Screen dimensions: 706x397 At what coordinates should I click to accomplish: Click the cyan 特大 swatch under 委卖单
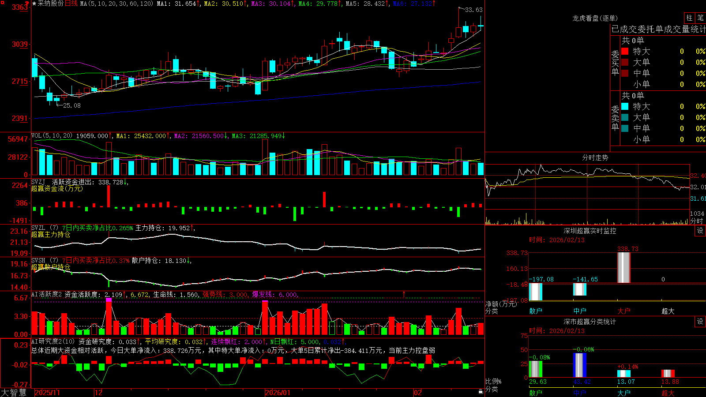coord(625,106)
